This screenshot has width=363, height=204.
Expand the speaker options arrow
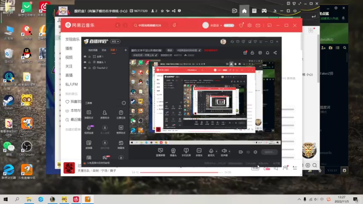click(x=230, y=151)
